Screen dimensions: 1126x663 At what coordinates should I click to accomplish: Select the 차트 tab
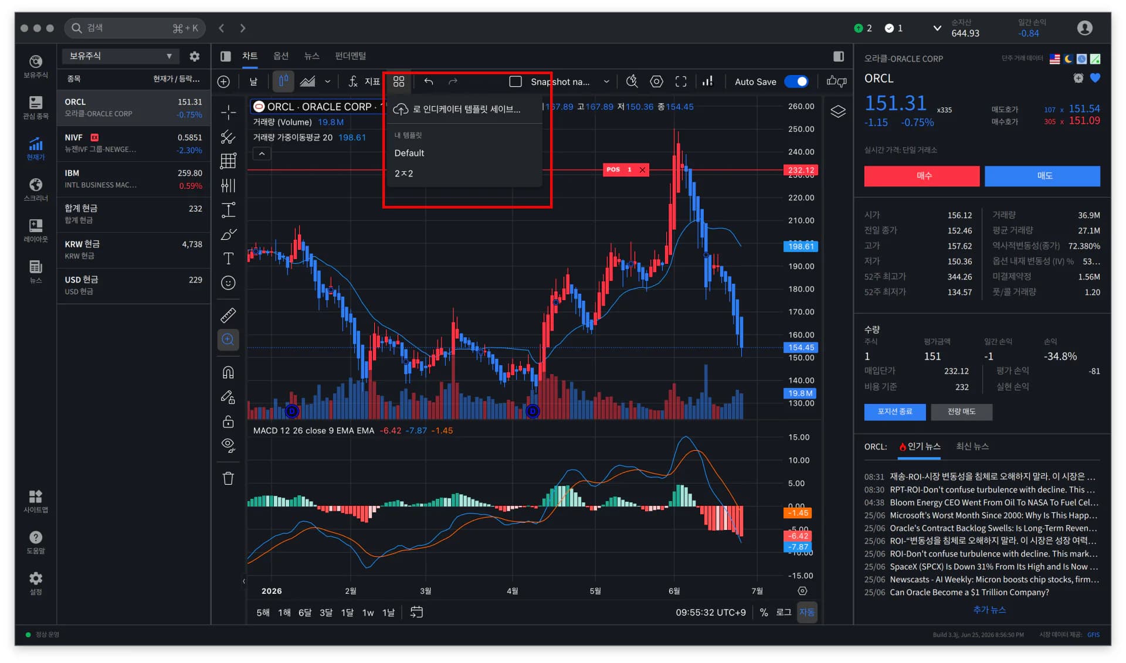pyautogui.click(x=250, y=56)
